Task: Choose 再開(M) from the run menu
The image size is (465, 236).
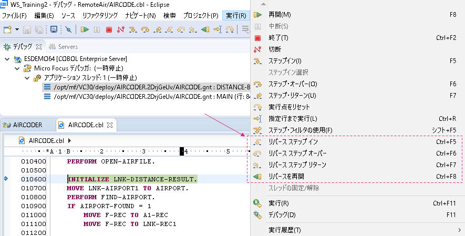Action: tap(358, 15)
